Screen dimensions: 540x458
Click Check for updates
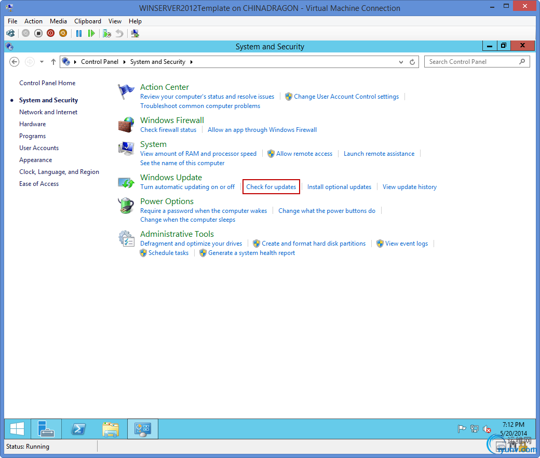point(271,186)
